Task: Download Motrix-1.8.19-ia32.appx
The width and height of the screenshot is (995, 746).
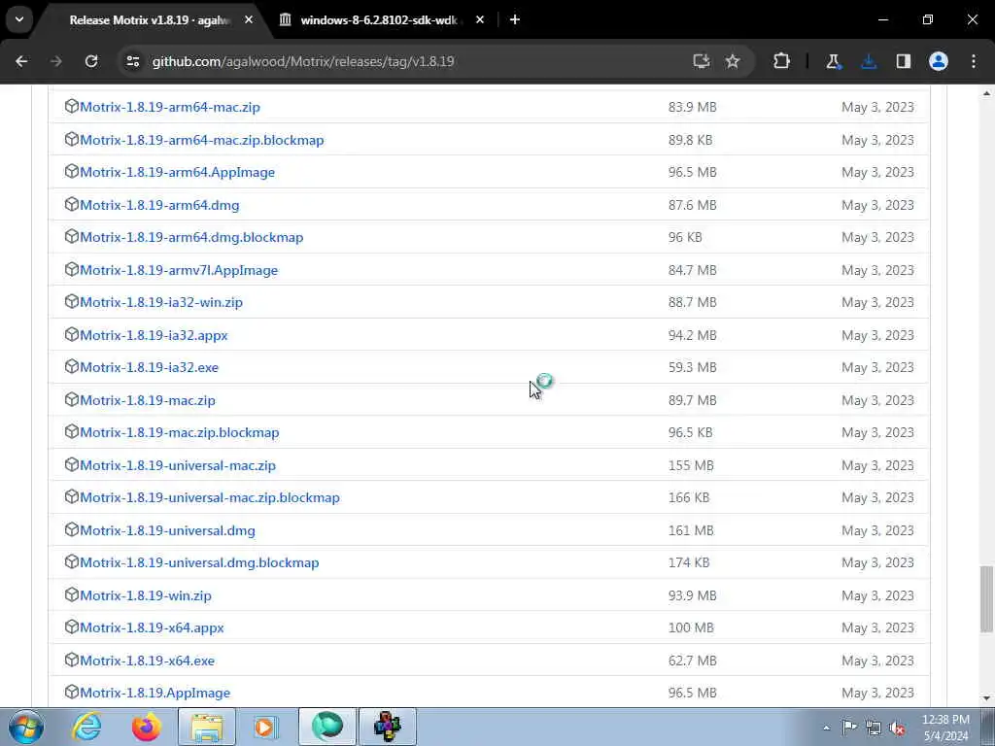Action: [154, 335]
